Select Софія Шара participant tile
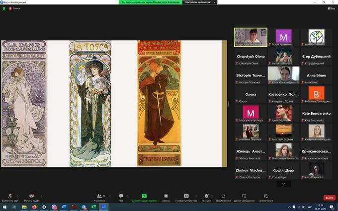This screenshot has width=338, height=211. [x=283, y=170]
